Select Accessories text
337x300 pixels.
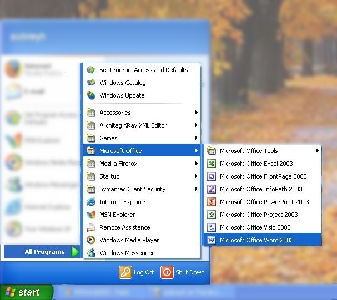pyautogui.click(x=115, y=113)
